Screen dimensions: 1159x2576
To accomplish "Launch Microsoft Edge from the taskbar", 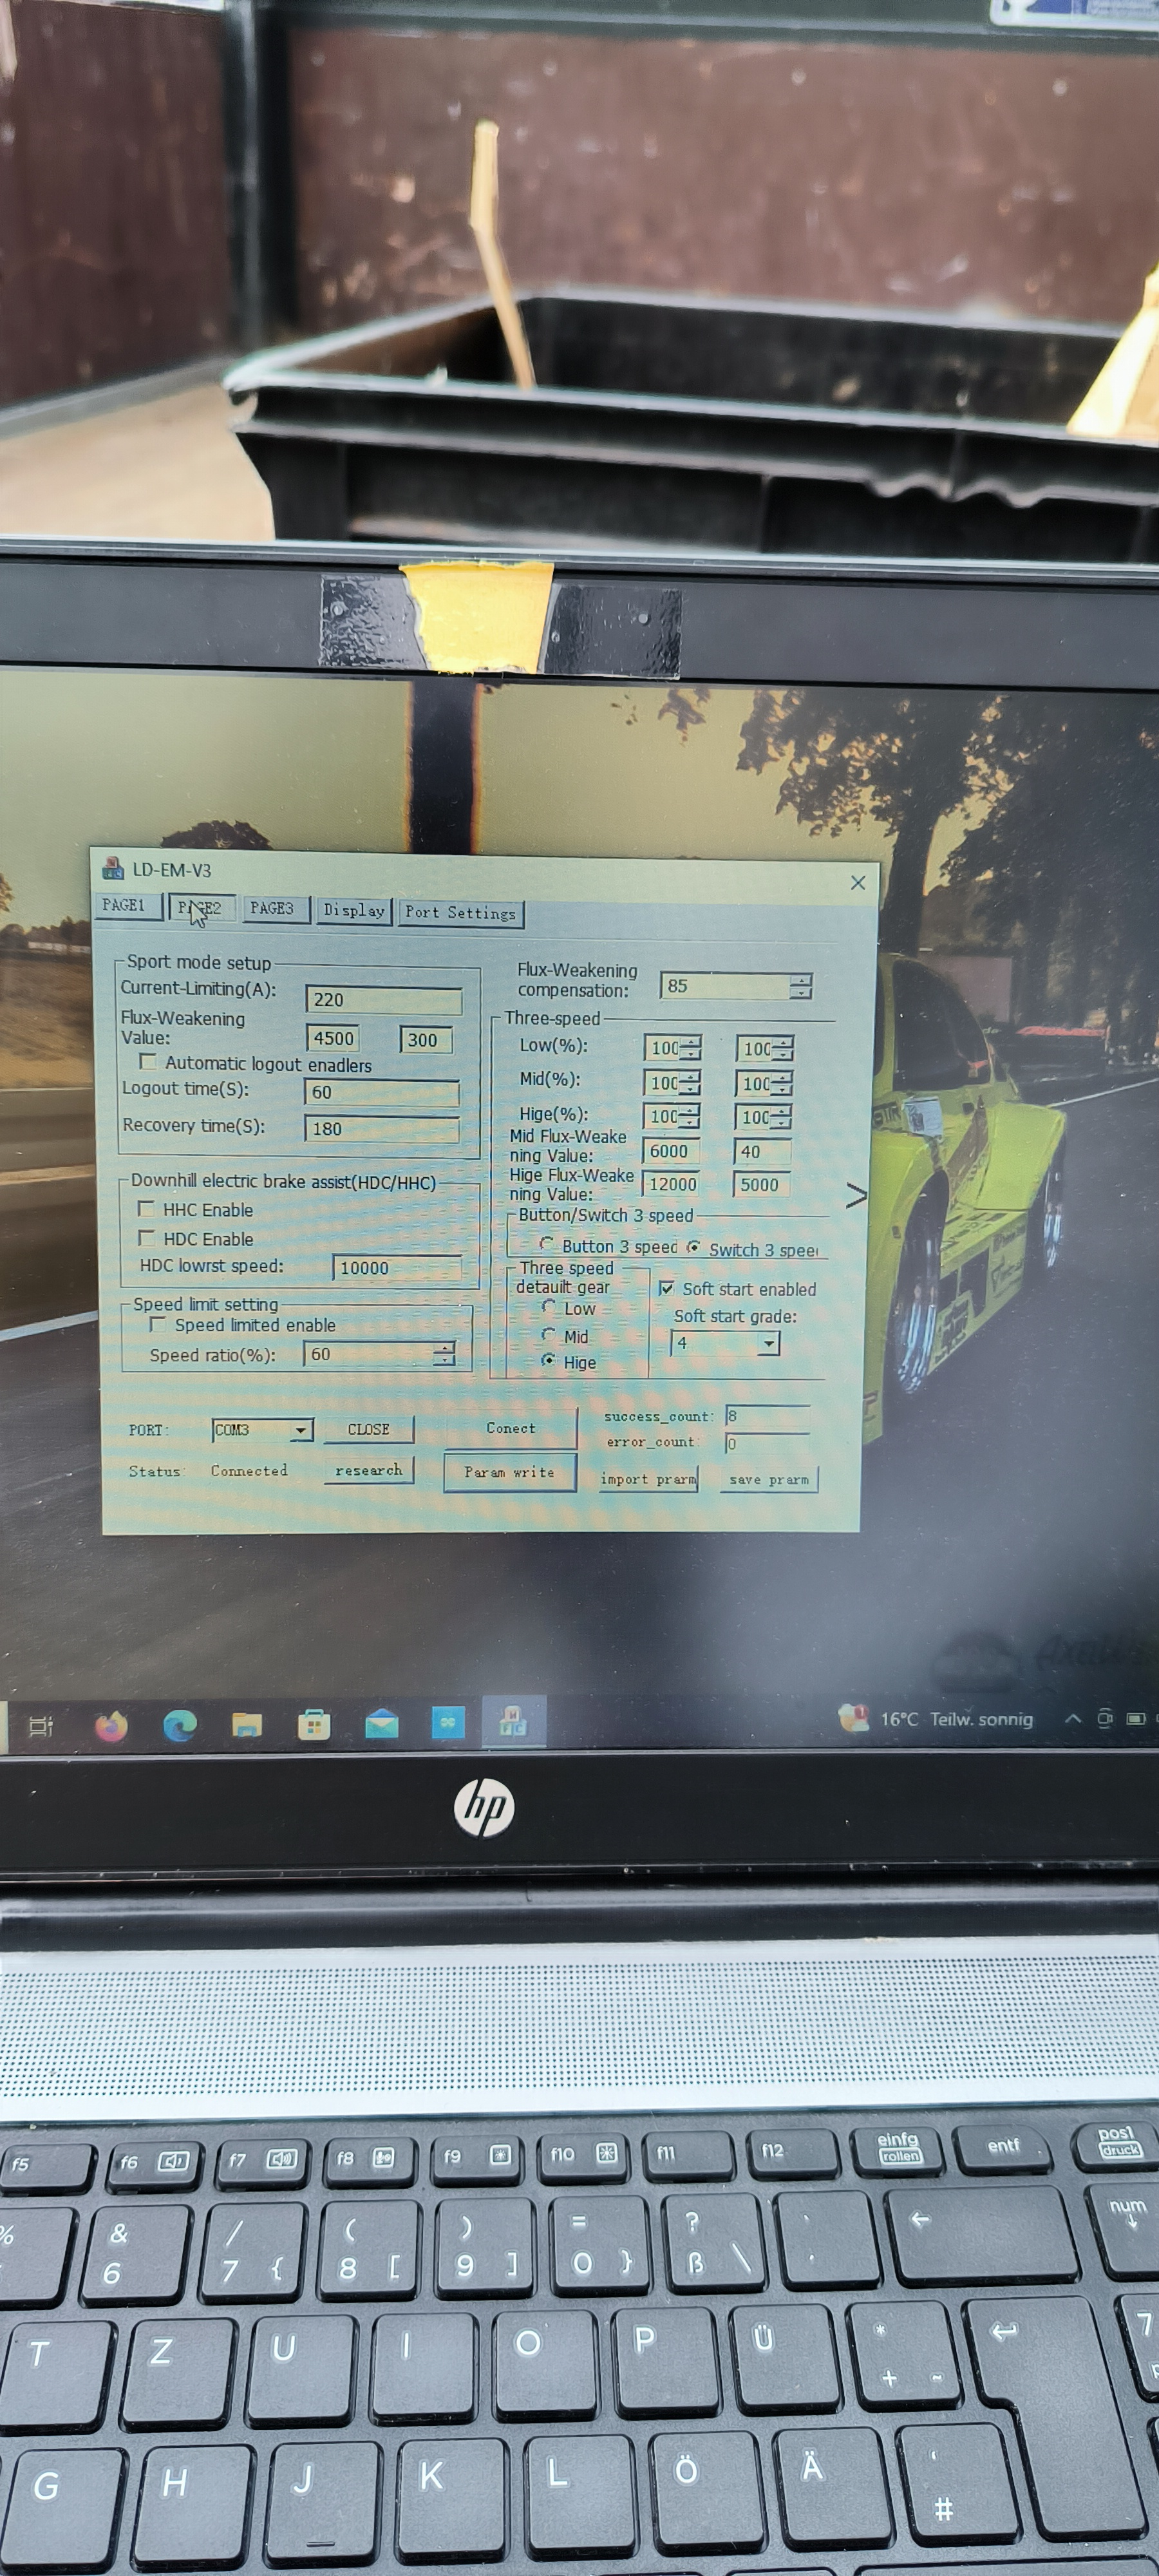I will pyautogui.click(x=179, y=1725).
